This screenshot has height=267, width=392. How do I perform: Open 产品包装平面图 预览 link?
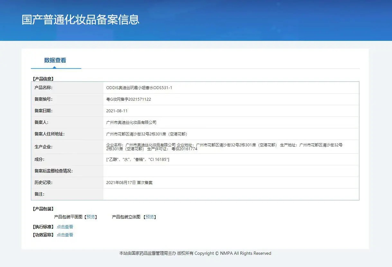coord(91,217)
